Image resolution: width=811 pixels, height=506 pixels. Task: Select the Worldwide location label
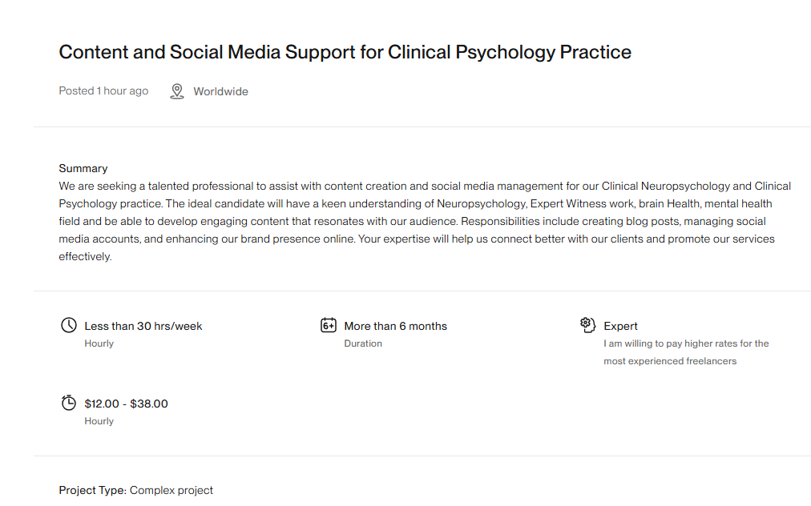point(220,92)
